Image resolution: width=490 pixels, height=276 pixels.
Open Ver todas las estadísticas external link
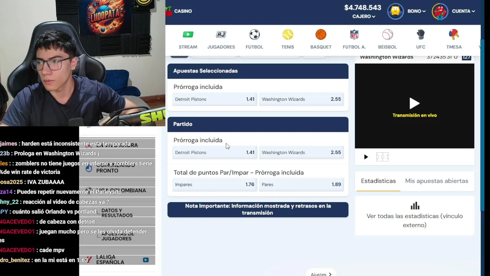pos(415,220)
